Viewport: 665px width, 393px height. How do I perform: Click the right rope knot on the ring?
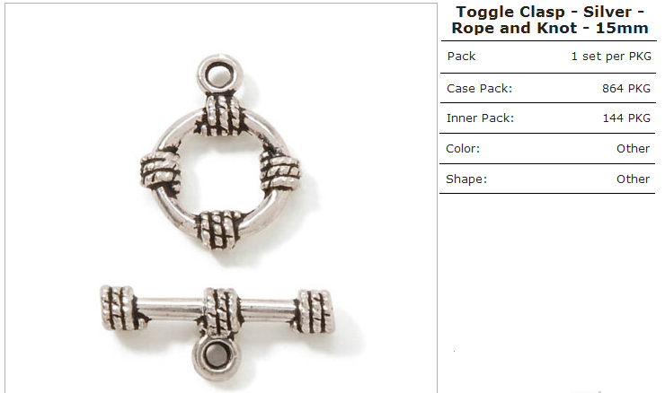click(x=279, y=171)
